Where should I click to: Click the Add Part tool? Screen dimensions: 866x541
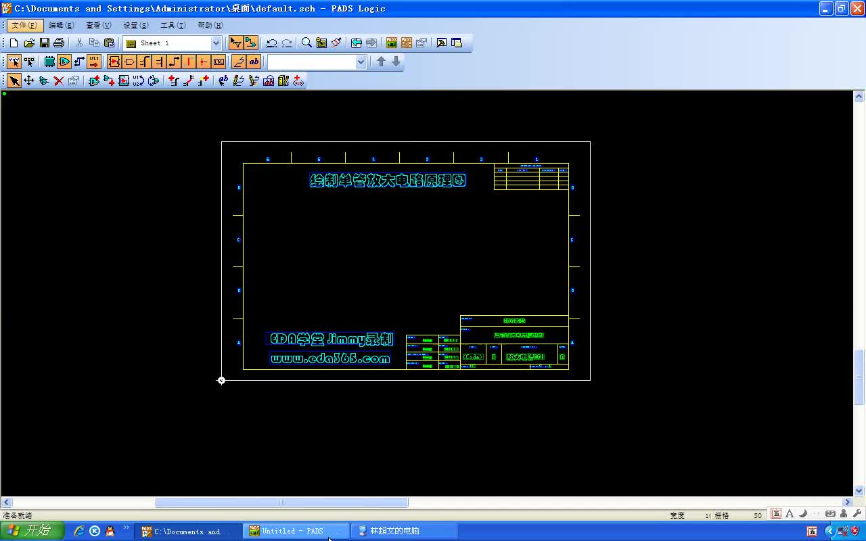coord(94,80)
